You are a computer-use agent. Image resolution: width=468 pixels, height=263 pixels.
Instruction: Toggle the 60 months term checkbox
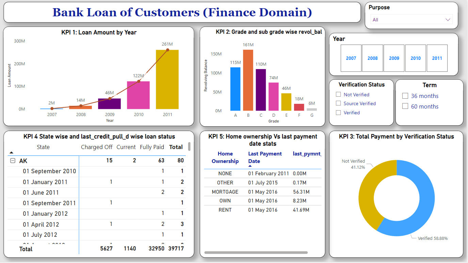pos(405,106)
